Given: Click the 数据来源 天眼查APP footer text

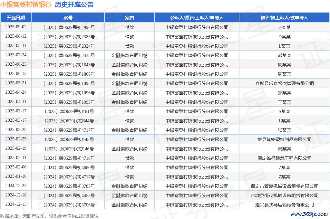Looking at the screenshot, I should (49, 216).
